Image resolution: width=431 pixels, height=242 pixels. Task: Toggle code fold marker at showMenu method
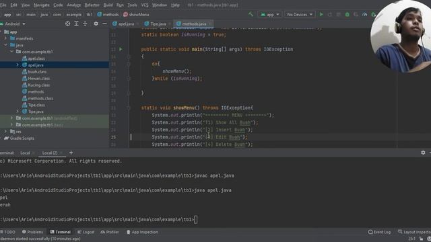tap(129, 108)
